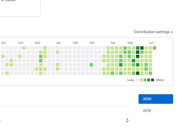Image resolution: width=195 pixels, height=129 pixels.
Task: Open the Contribution settings dropdown
Action: [153, 32]
